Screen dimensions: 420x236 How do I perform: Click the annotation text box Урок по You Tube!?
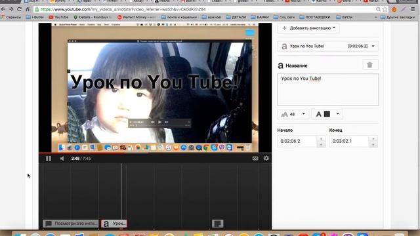pyautogui.click(x=328, y=90)
